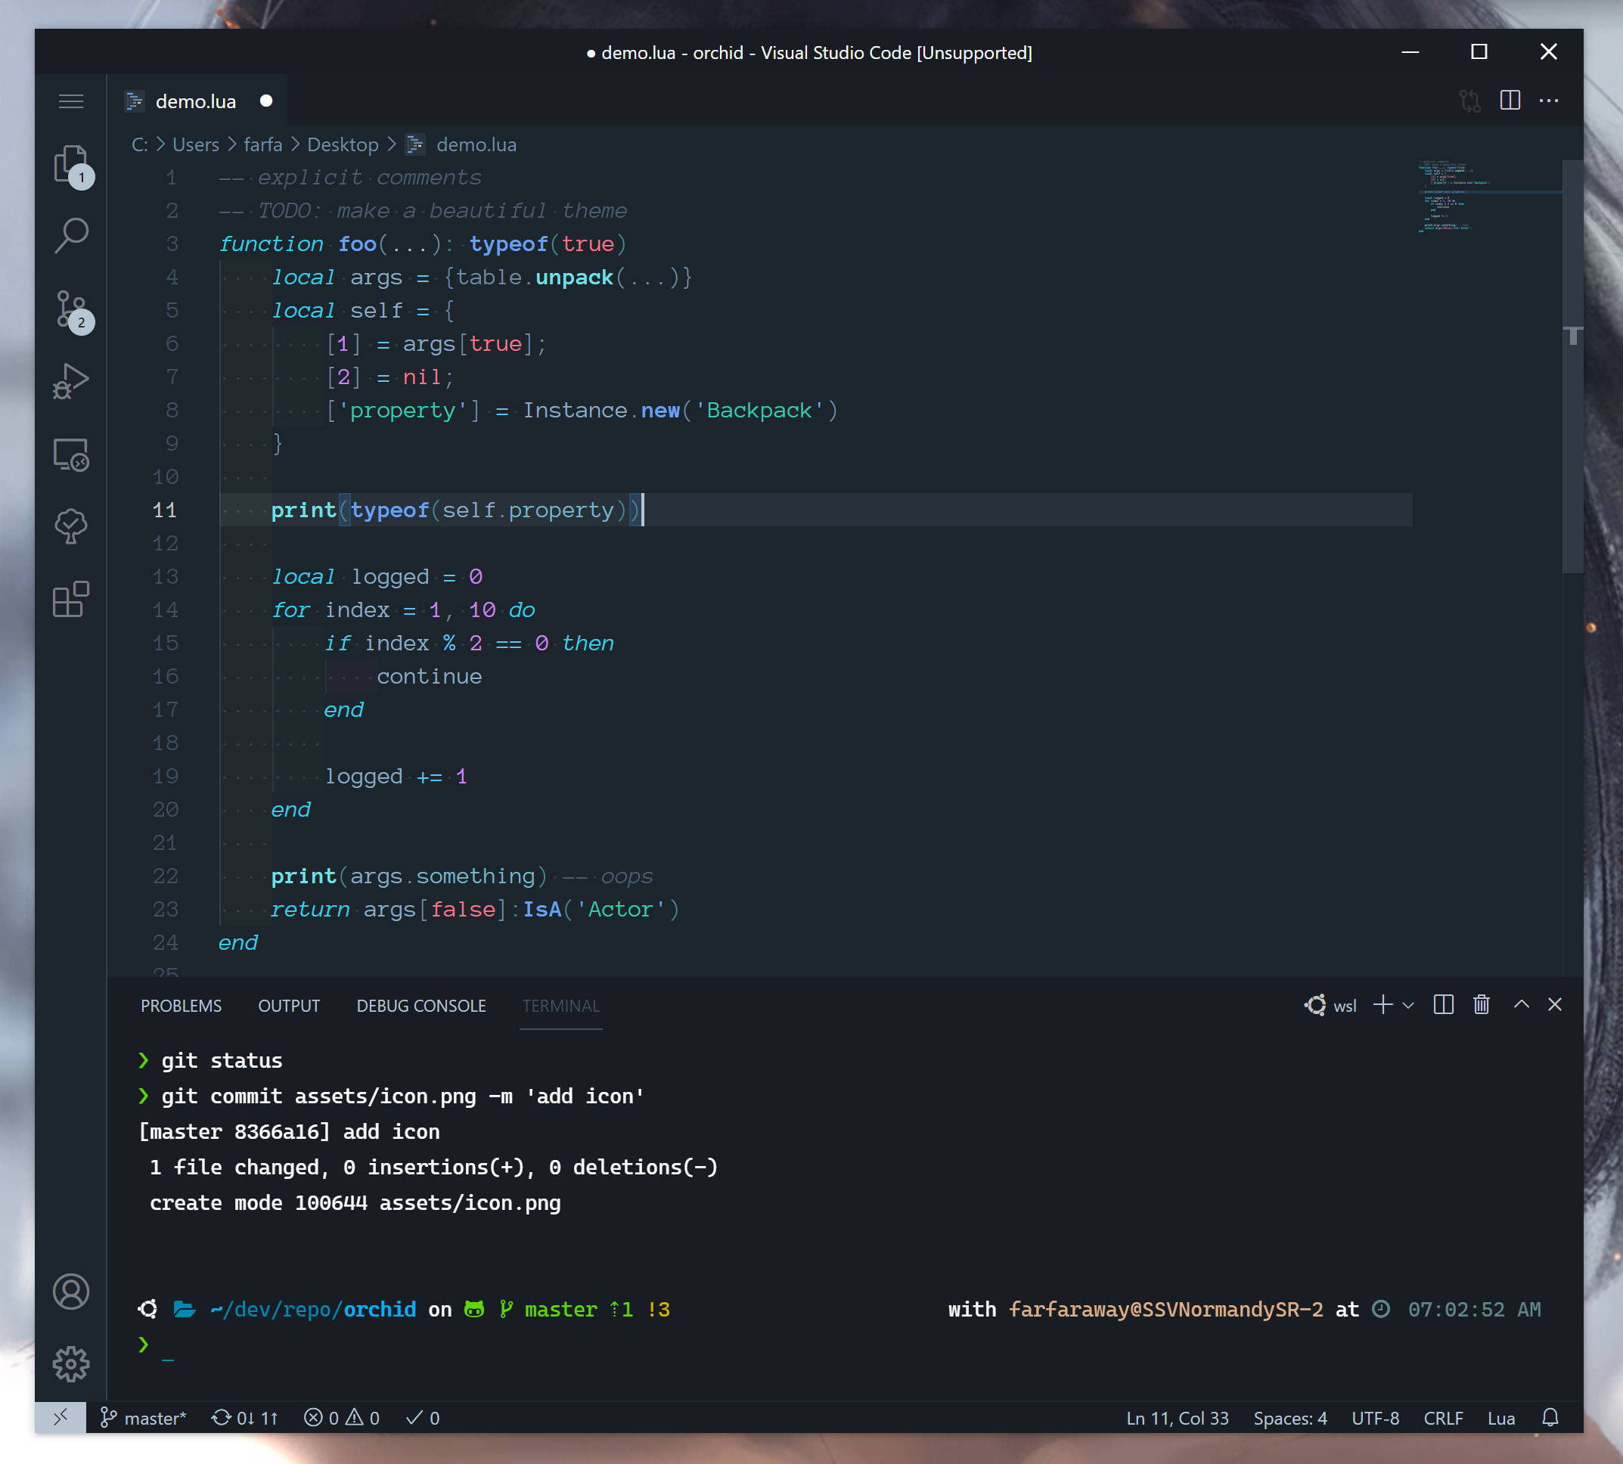The width and height of the screenshot is (1623, 1464).
Task: Open the Source Control view icon
Action: pyautogui.click(x=71, y=309)
